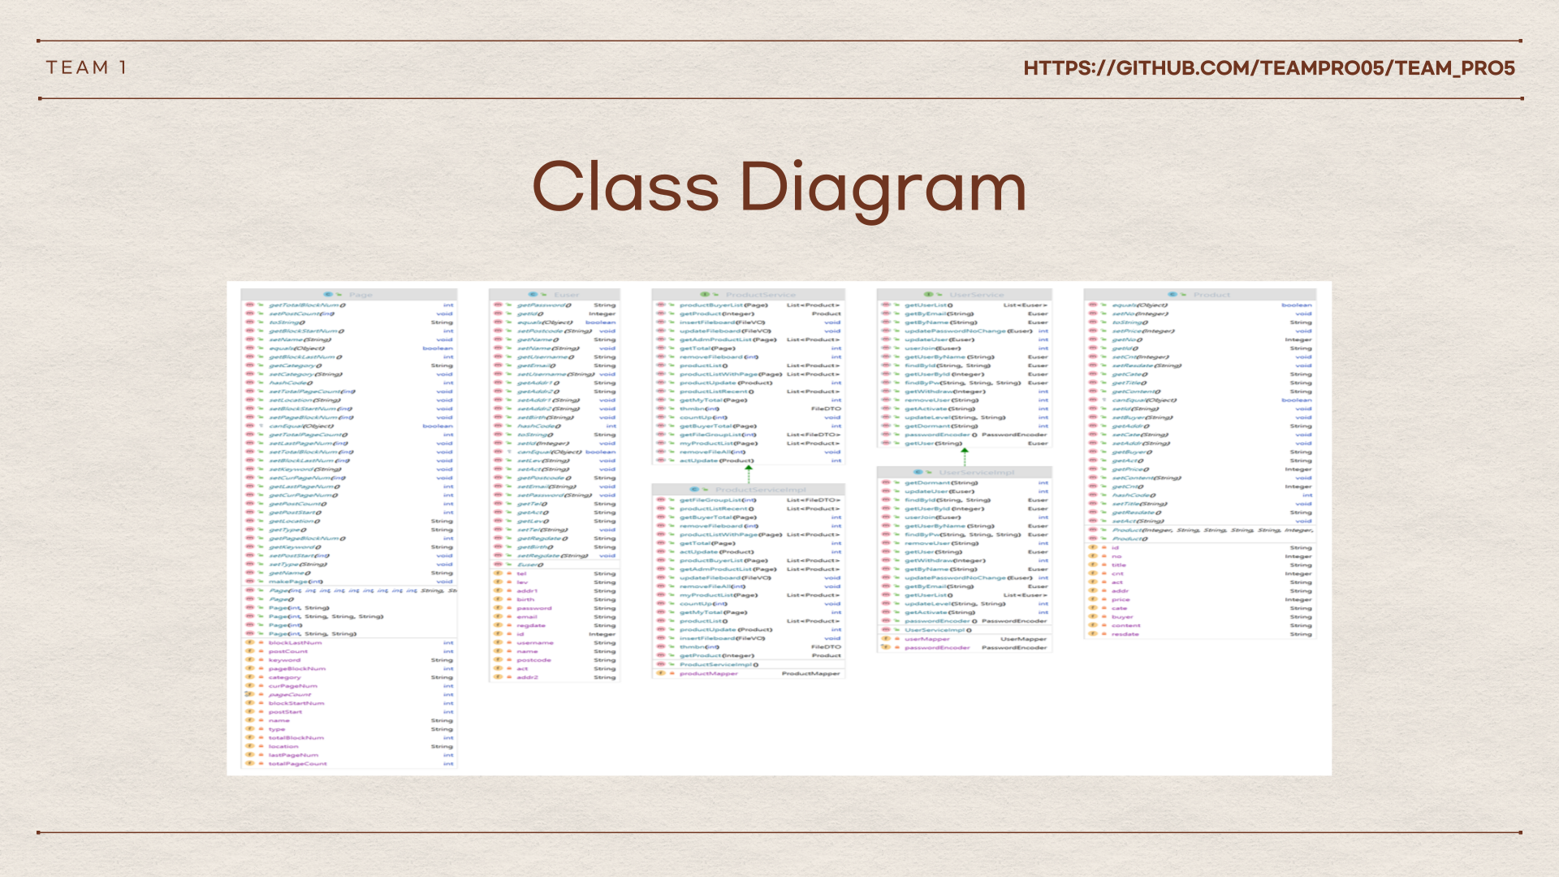Select getTotalBlockNum method in Page class
Image resolution: width=1559 pixels, height=877 pixels.
[x=307, y=305]
